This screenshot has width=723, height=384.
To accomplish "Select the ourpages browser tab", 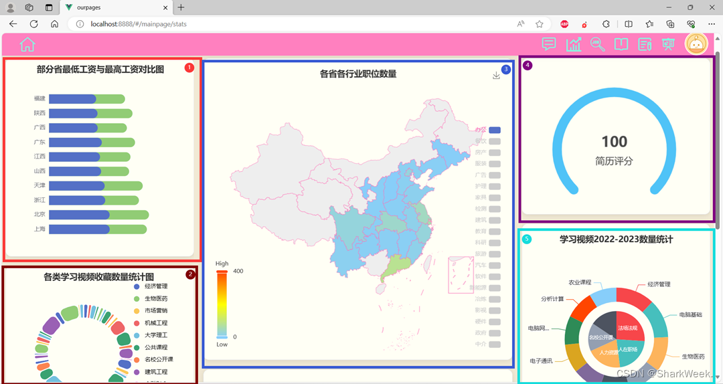I will (117, 7).
